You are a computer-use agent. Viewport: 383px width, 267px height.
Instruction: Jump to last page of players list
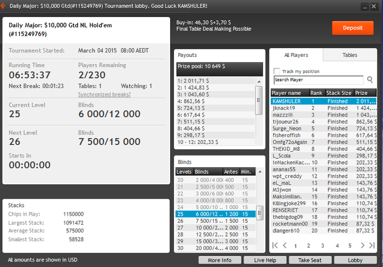(372, 245)
